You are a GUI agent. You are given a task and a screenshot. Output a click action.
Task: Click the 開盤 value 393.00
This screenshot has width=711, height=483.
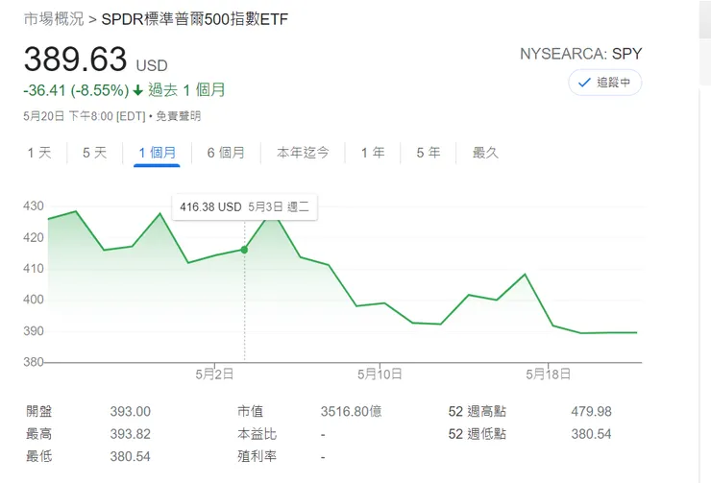pos(130,411)
